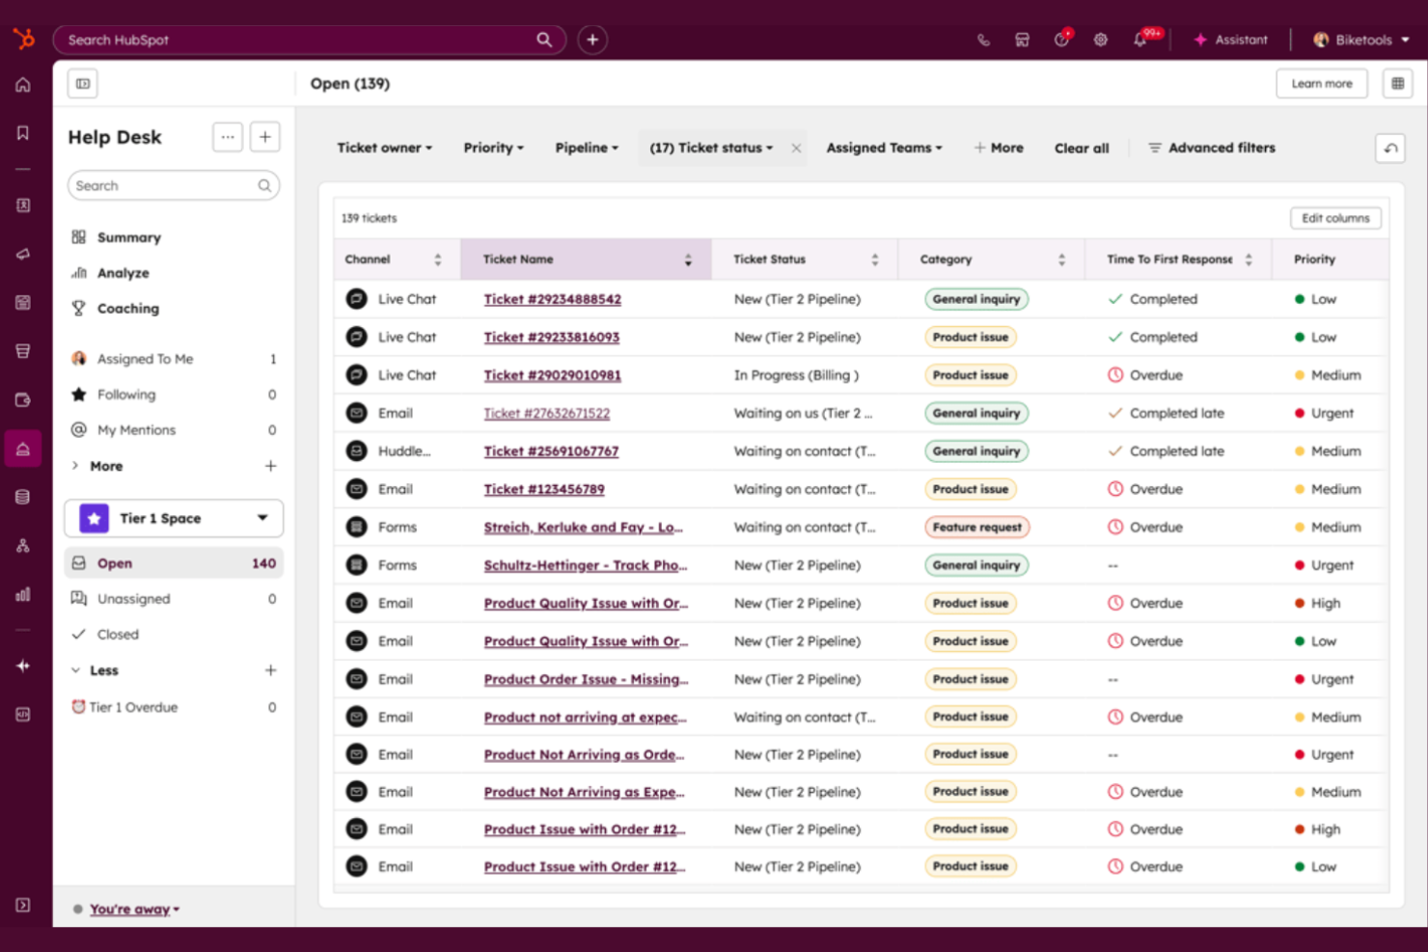Open the Assistant sparkle feature
This screenshot has height=952, width=1428.
[1230, 40]
